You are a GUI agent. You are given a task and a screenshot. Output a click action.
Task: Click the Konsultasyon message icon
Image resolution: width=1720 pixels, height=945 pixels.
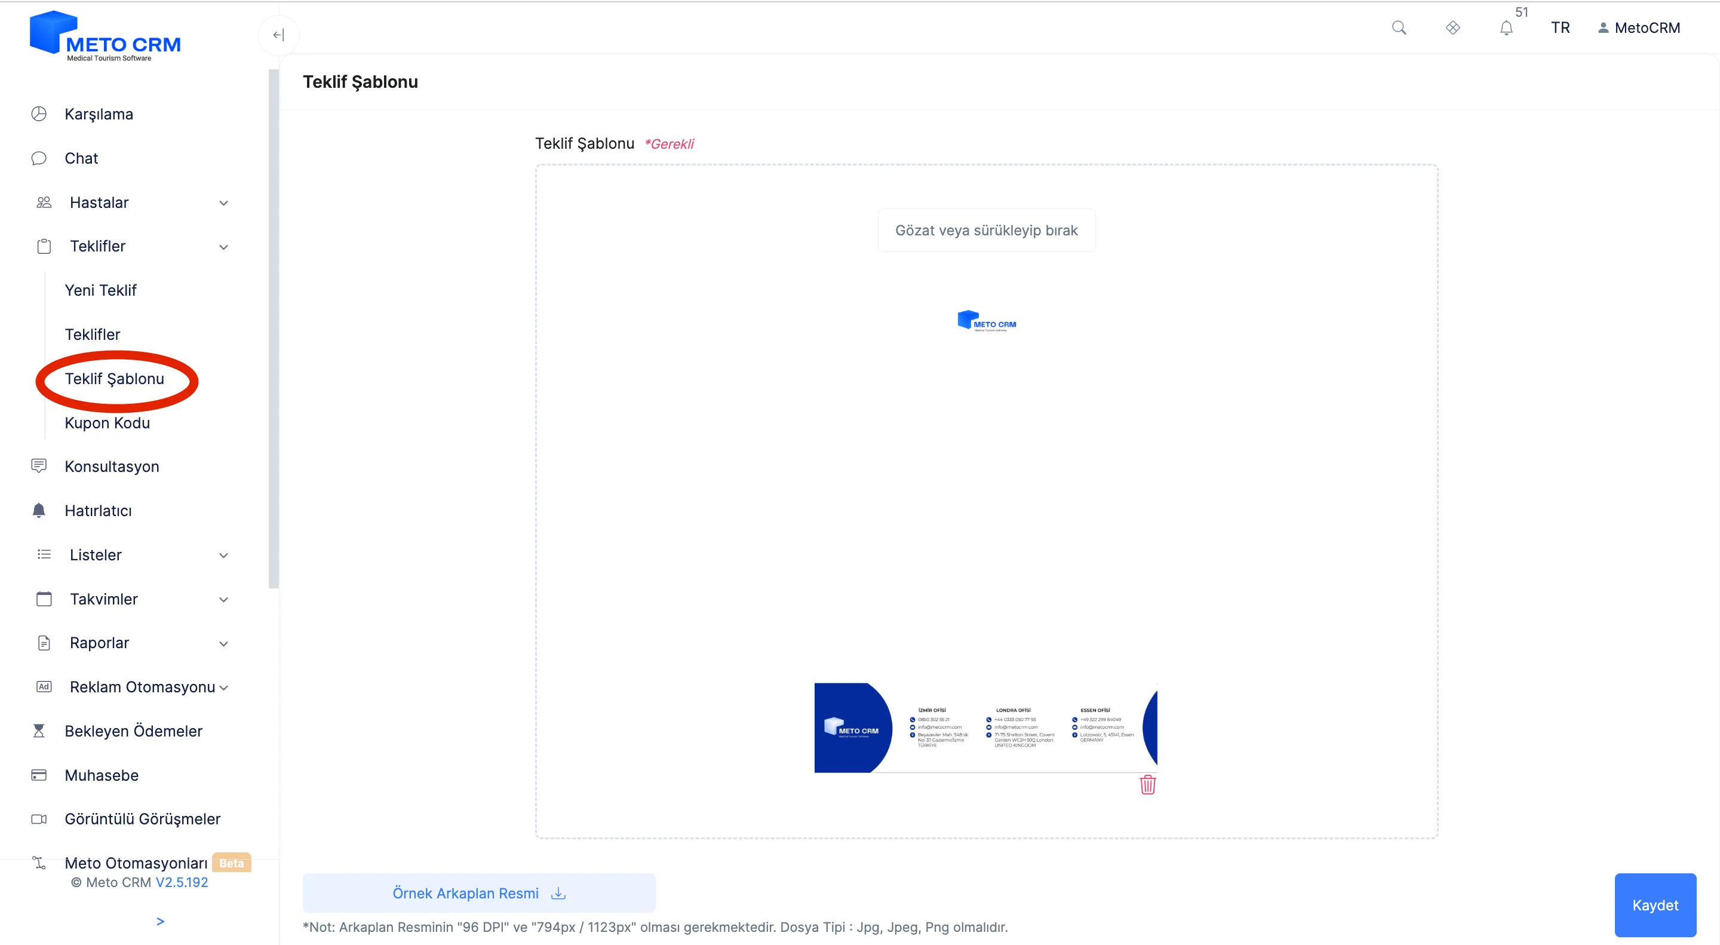coord(39,466)
